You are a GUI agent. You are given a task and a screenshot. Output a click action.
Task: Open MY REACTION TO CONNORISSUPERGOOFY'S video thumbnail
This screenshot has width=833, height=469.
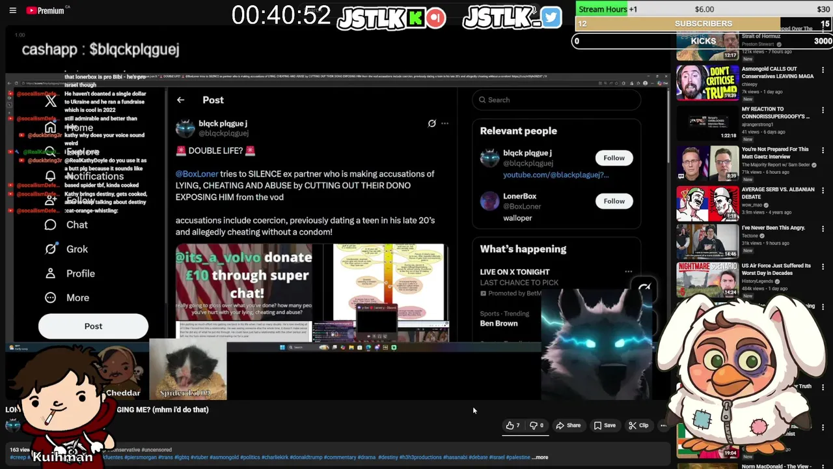pos(707,122)
